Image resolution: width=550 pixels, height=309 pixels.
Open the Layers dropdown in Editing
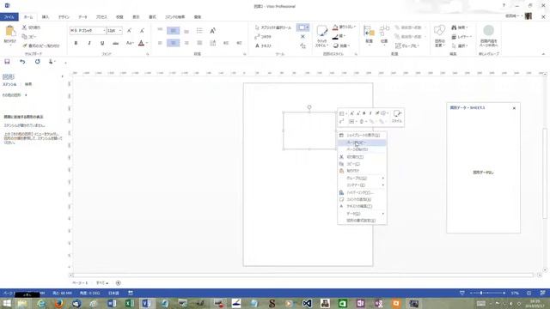(x=461, y=36)
